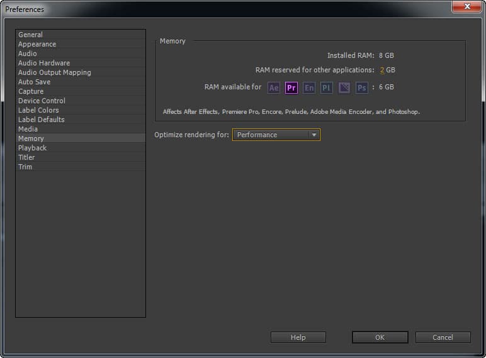This screenshot has width=486, height=358.
Task: Go to Media preferences
Action: pyautogui.click(x=81, y=129)
